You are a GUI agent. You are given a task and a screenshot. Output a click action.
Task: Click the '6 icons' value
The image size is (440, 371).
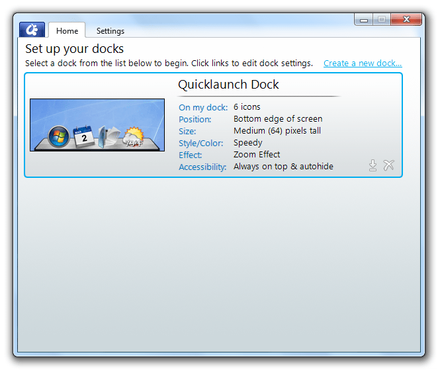click(x=247, y=107)
